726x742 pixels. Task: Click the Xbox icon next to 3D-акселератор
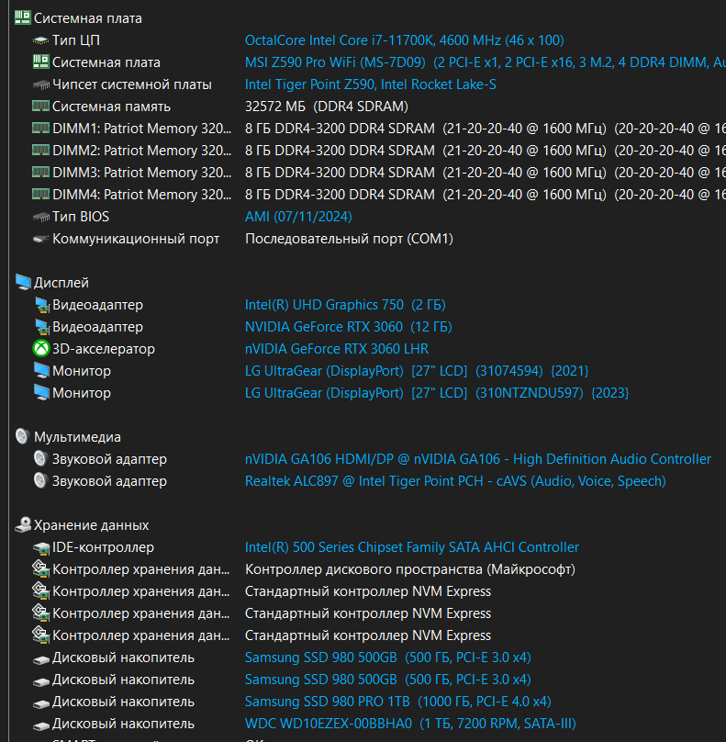click(x=40, y=349)
